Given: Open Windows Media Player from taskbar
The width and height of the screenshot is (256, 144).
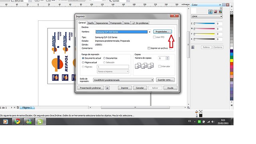Looking at the screenshot, I should click(x=5, y=122).
